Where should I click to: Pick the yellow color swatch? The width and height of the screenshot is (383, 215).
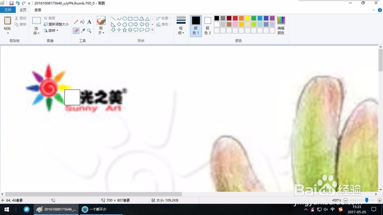(x=247, y=18)
